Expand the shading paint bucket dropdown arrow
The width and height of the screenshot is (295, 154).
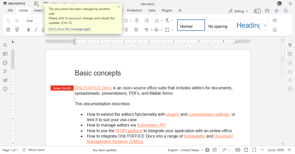(x=162, y=30)
